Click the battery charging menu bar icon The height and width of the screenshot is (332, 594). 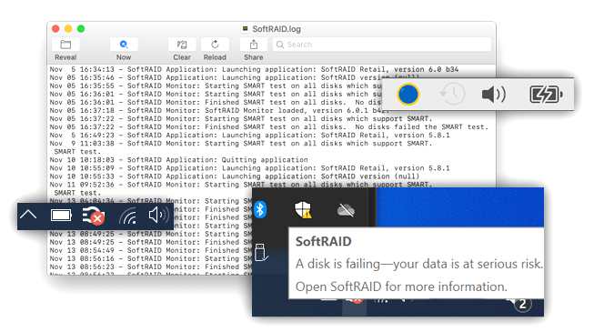tap(546, 95)
